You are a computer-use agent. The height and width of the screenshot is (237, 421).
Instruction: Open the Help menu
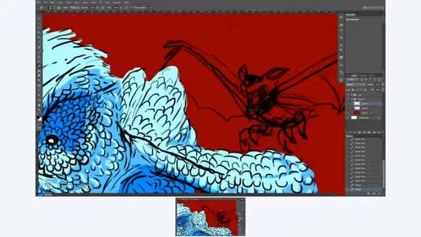[126, 3]
